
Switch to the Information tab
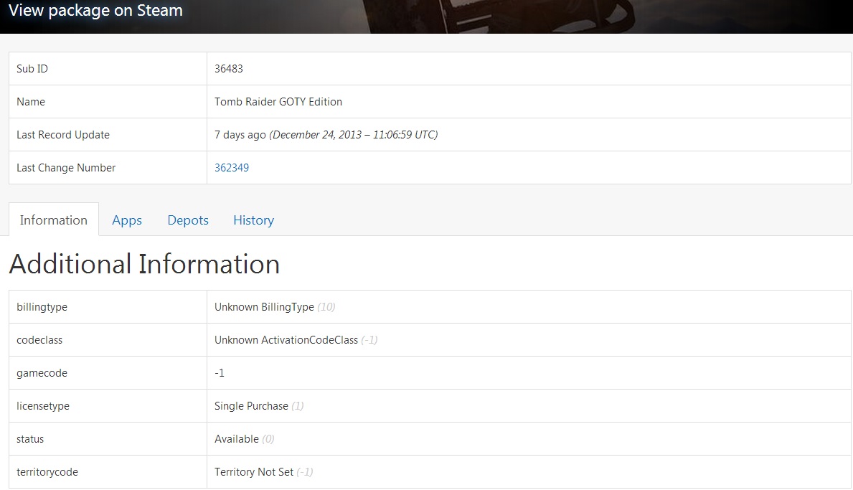pyautogui.click(x=54, y=220)
